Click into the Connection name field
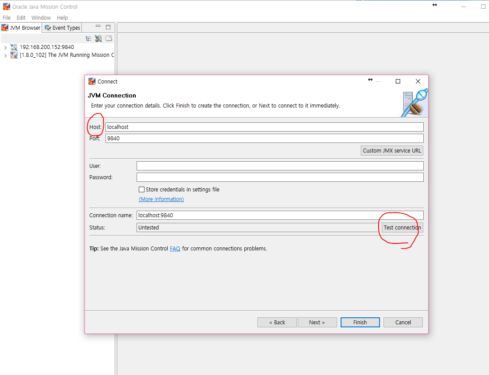This screenshot has width=489, height=375. click(x=280, y=215)
